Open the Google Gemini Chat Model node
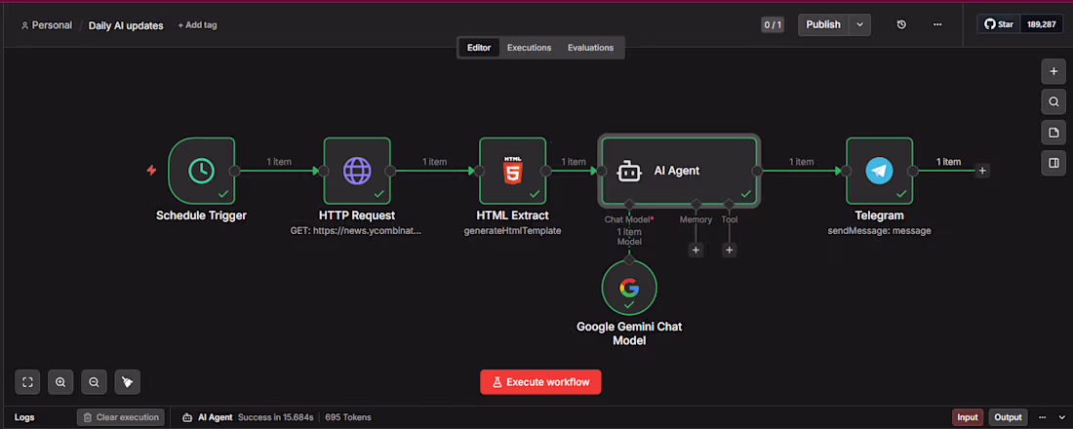 (x=629, y=288)
